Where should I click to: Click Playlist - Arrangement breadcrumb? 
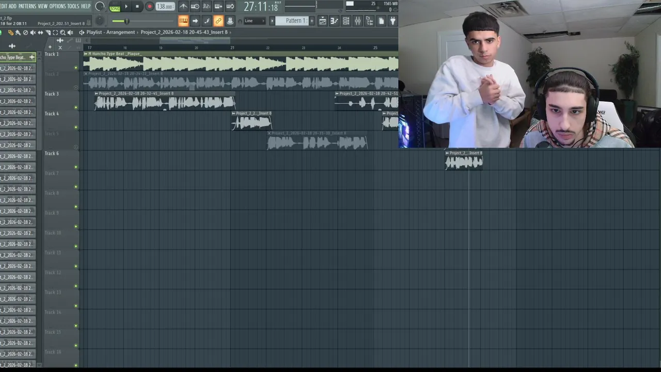[111, 32]
